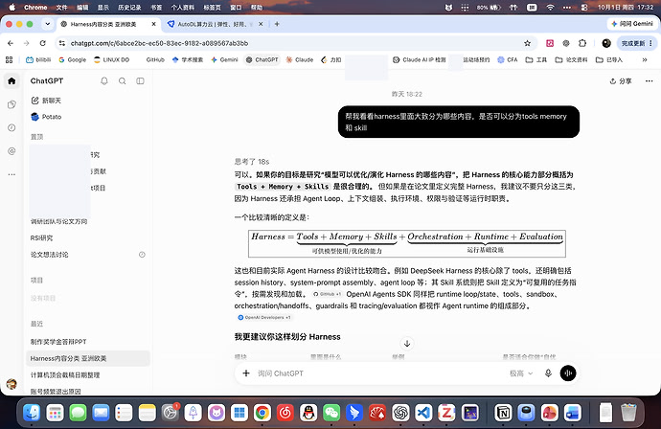Click the 完成更新 update button
661x429 pixels.
pyautogui.click(x=637, y=43)
